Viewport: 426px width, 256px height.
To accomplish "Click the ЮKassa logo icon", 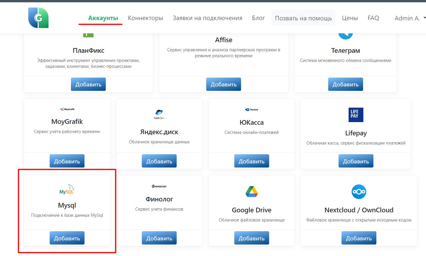I will 251,109.
